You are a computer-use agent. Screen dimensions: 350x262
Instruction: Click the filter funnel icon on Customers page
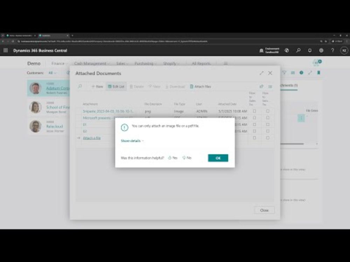coord(284,73)
